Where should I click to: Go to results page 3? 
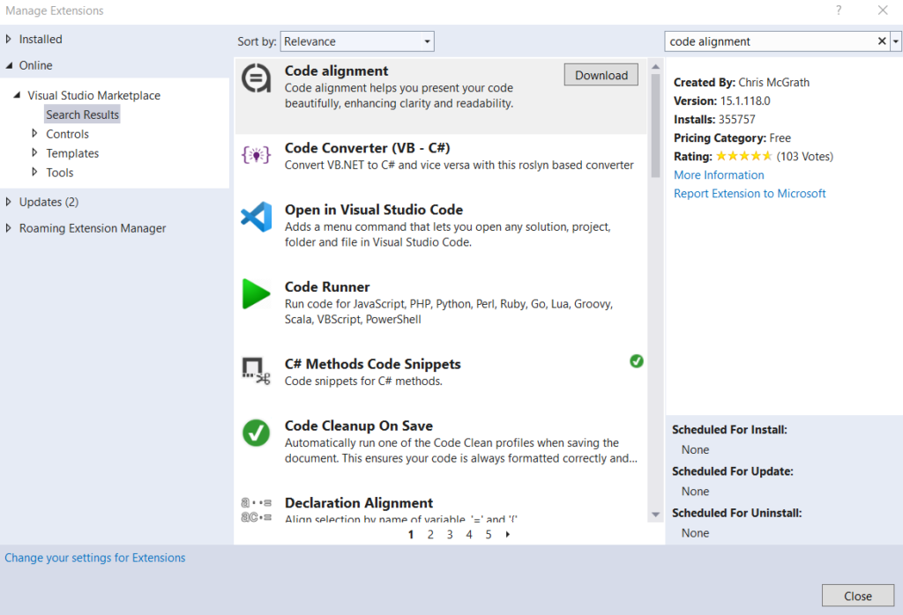pyautogui.click(x=450, y=535)
